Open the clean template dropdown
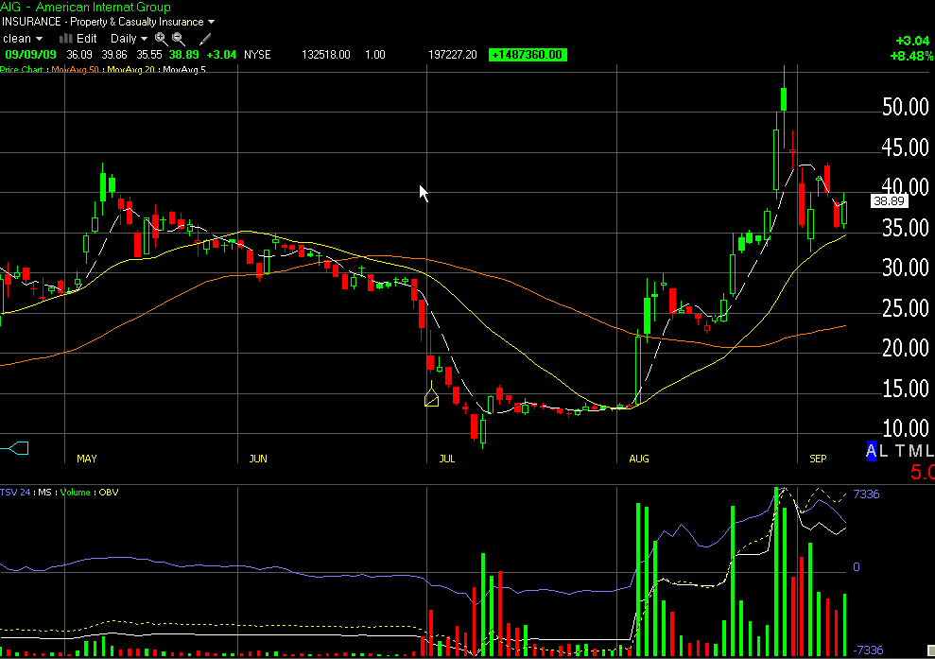This screenshot has width=935, height=659. pos(24,39)
